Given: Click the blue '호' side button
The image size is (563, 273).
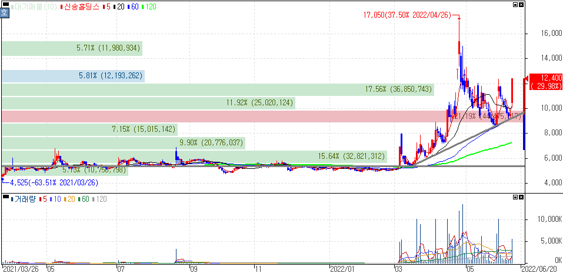Looking at the screenshot, I should tap(4, 14).
